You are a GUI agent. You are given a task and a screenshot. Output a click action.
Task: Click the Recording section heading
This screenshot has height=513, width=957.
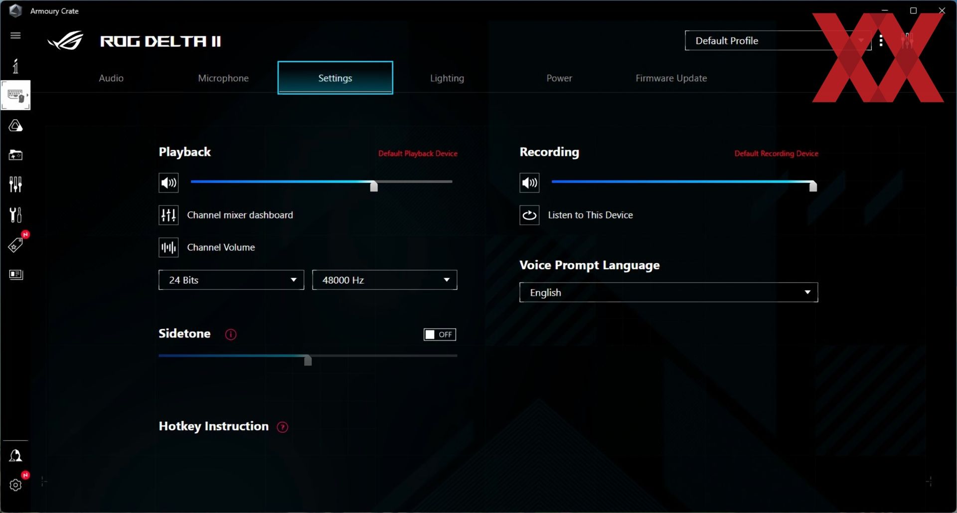coord(549,152)
